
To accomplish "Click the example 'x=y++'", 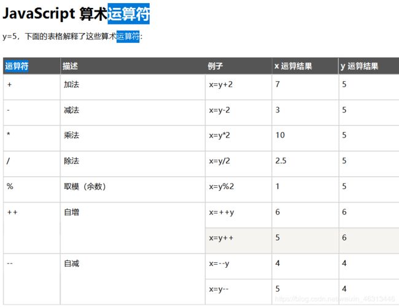I will coord(221,238).
